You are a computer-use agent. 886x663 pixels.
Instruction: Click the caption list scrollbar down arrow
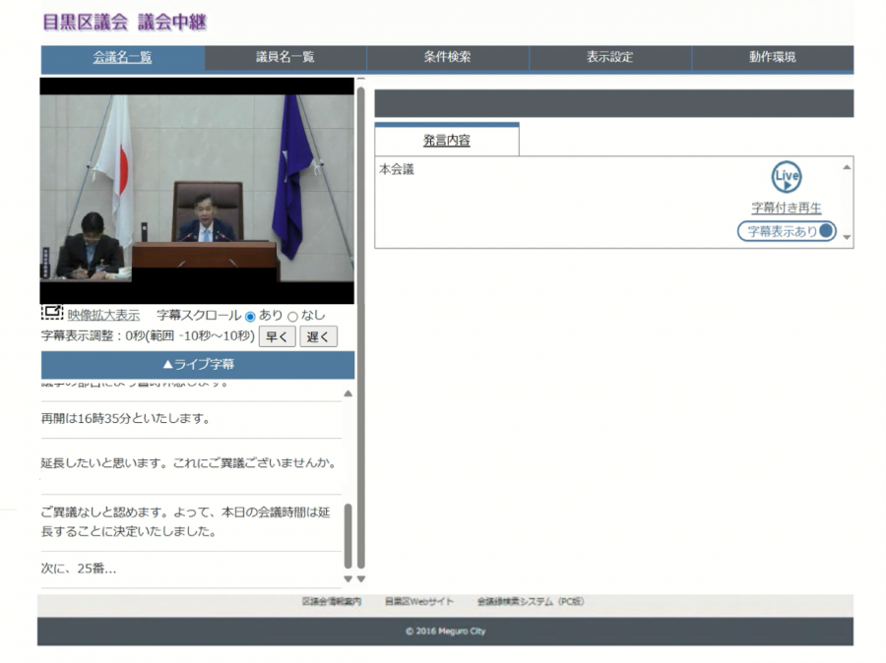pyautogui.click(x=348, y=576)
